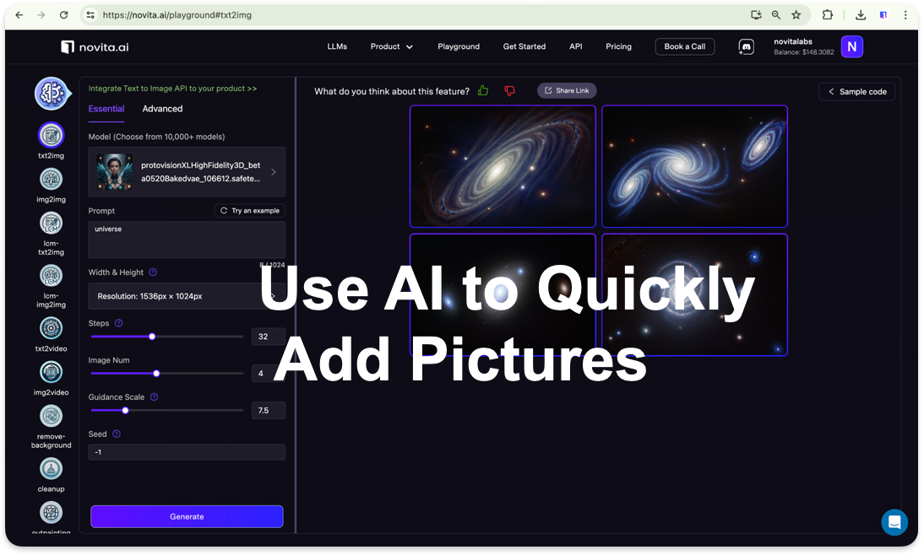Click the Guidance Scale slider handle
The image size is (924, 555).
tap(125, 411)
